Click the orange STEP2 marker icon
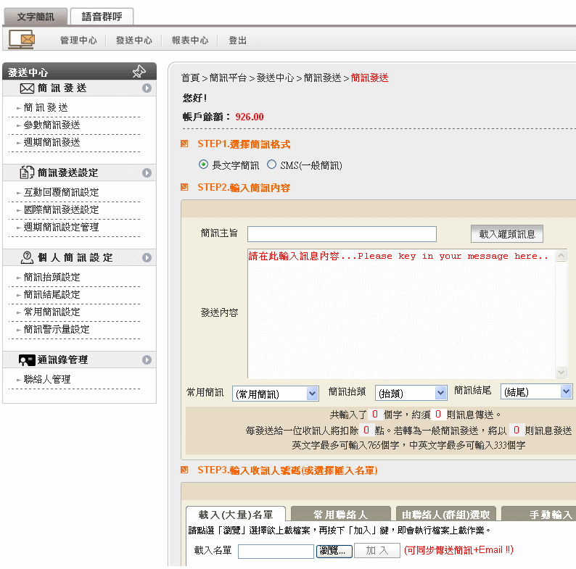The width and height of the screenshot is (576, 569). pyautogui.click(x=184, y=187)
